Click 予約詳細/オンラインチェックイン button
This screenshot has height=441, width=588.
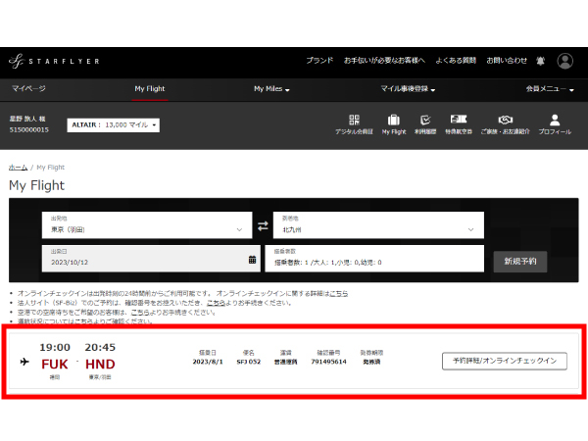(504, 361)
